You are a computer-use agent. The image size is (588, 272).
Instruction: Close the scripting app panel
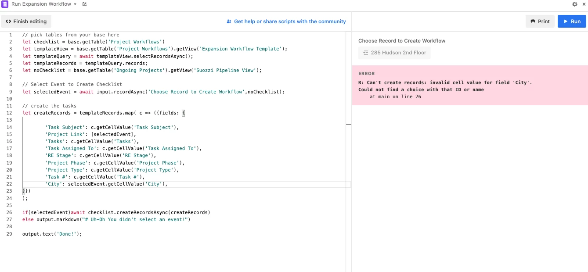click(x=584, y=4)
